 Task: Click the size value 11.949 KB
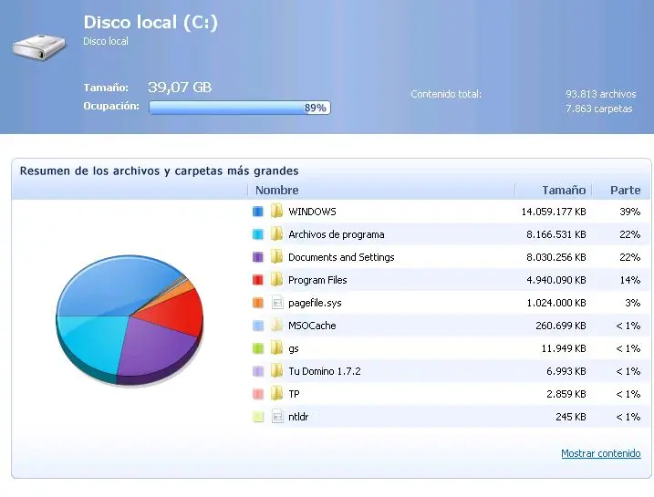564,348
